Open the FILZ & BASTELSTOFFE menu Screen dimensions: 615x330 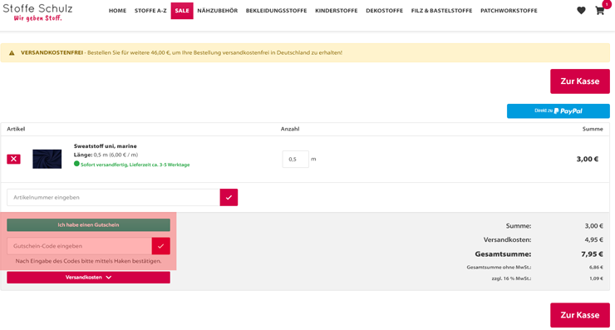click(441, 11)
